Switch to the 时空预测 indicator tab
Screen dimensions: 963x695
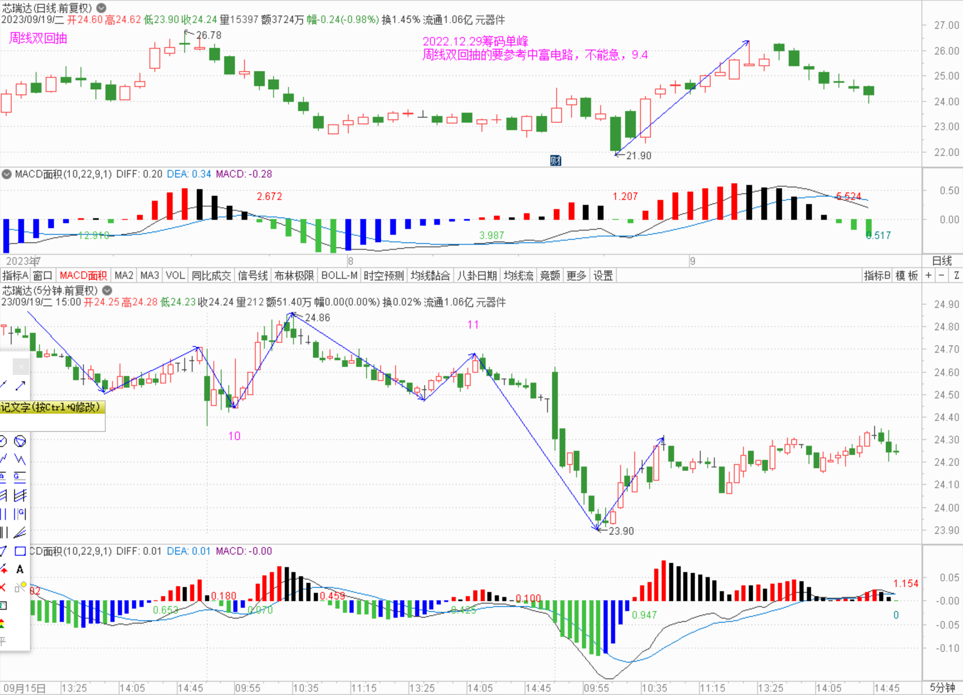384,276
